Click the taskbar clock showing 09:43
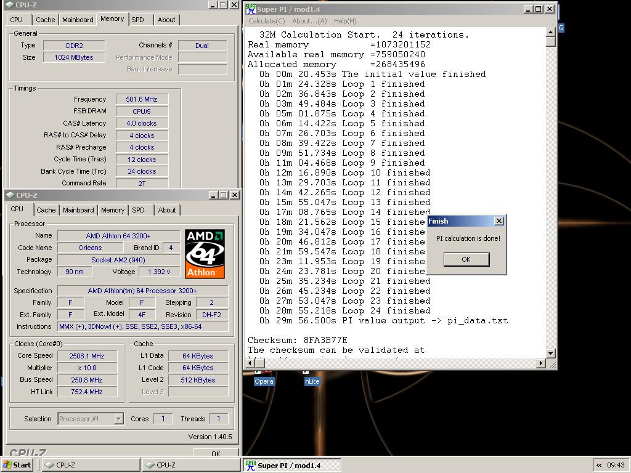The image size is (631, 473). [x=616, y=465]
